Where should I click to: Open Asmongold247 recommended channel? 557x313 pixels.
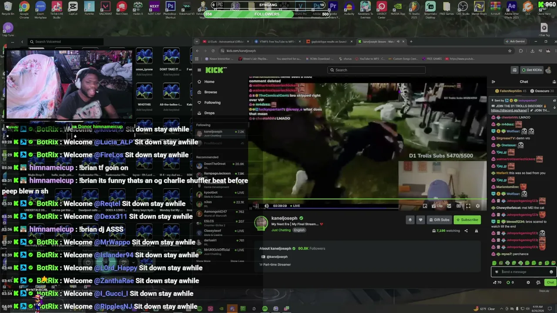(x=221, y=213)
